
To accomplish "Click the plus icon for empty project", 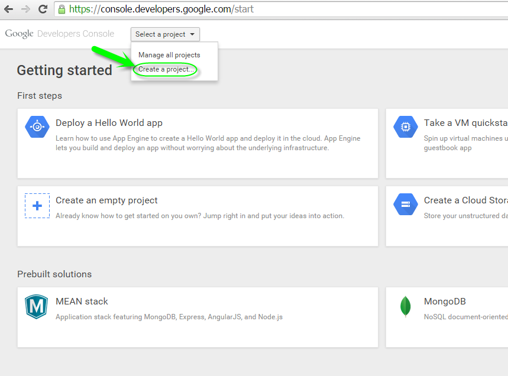I will coord(37,205).
